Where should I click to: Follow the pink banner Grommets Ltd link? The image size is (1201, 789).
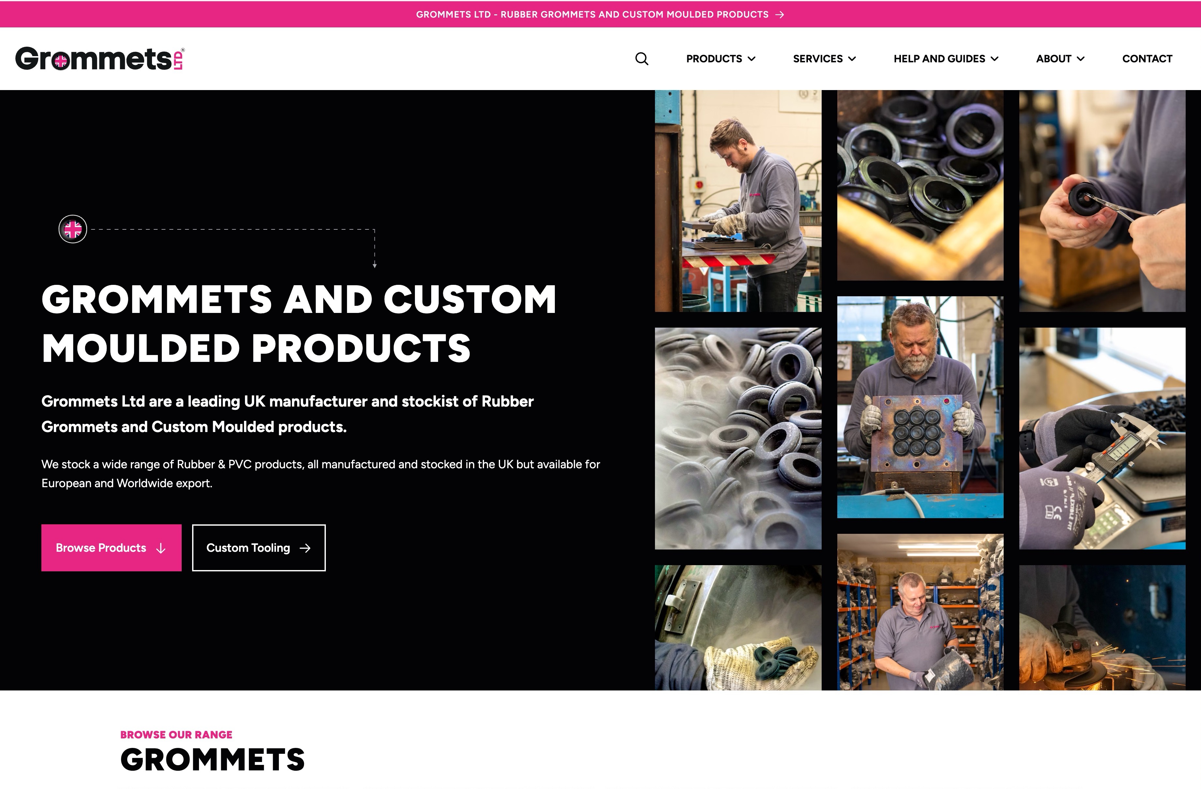(x=592, y=15)
